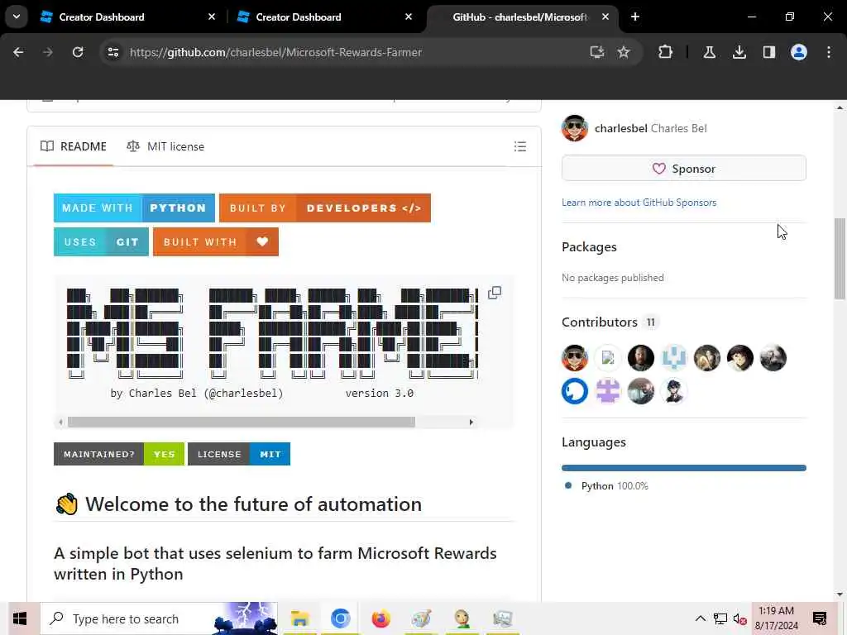This screenshot has height=635, width=847.
Task: Open Chrome from the taskbar
Action: click(340, 618)
